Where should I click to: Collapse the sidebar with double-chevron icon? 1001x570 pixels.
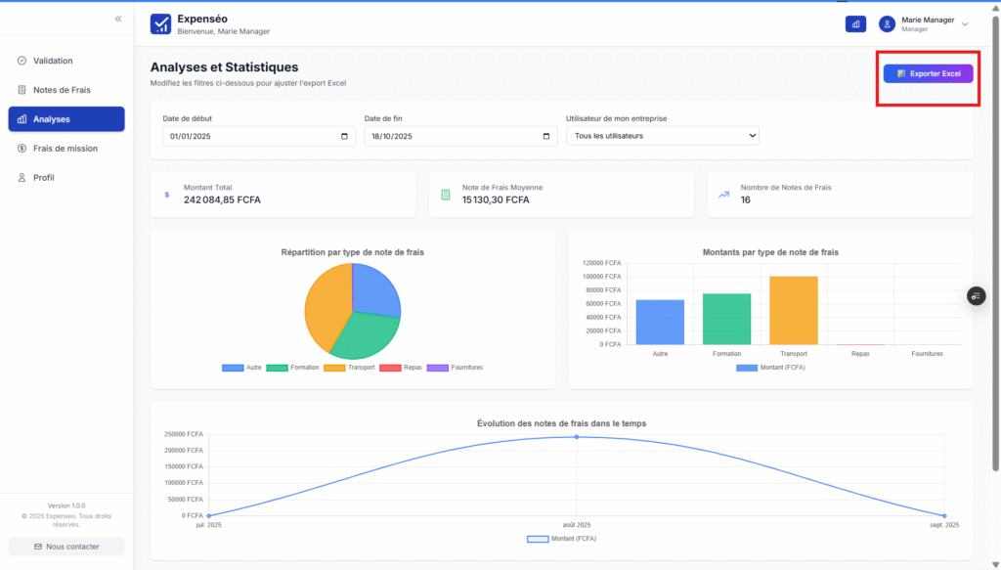tap(118, 19)
